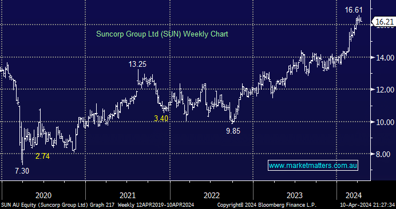Click the 2023 year label on the time axis
The width and height of the screenshot is (396, 209).
295,195
